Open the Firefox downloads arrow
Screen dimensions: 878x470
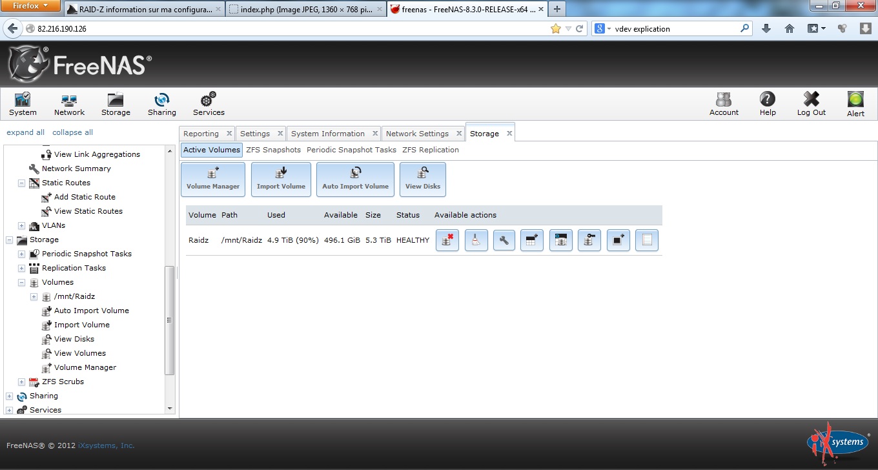[766, 28]
